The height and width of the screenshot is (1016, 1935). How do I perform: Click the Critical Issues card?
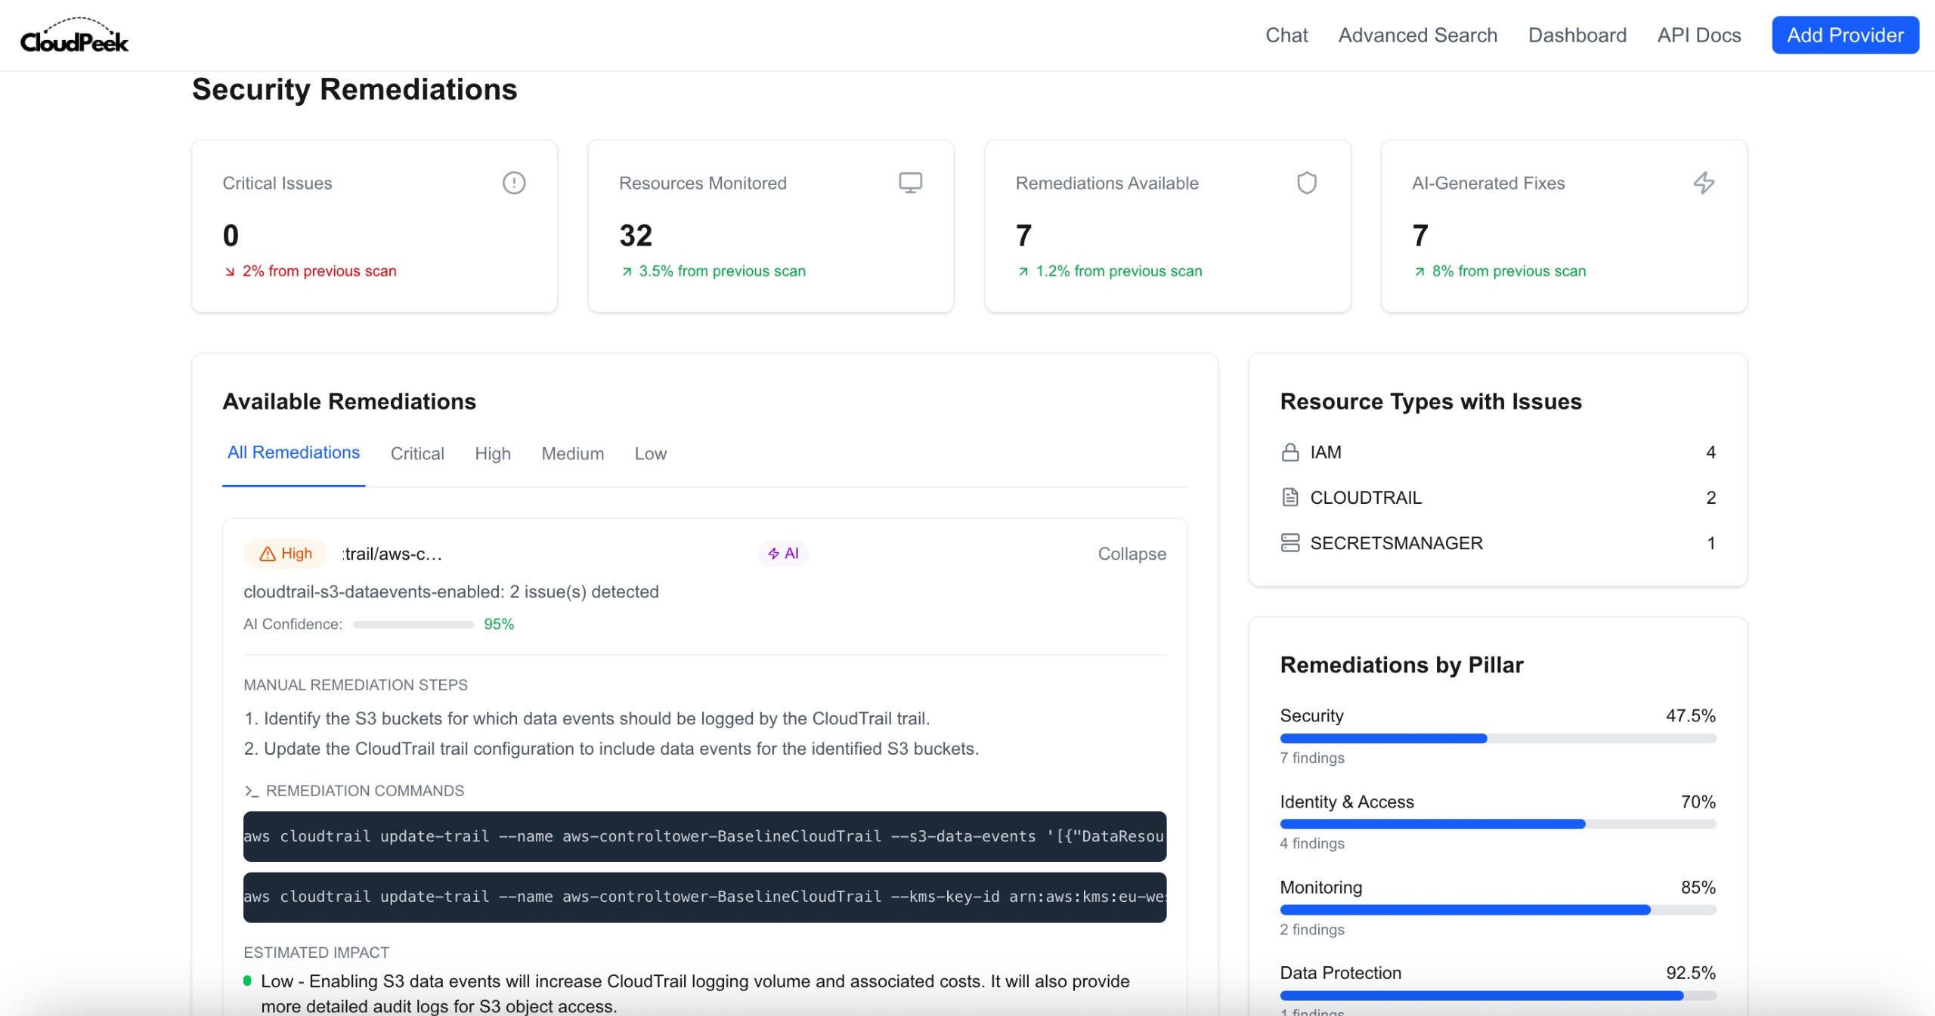(374, 226)
